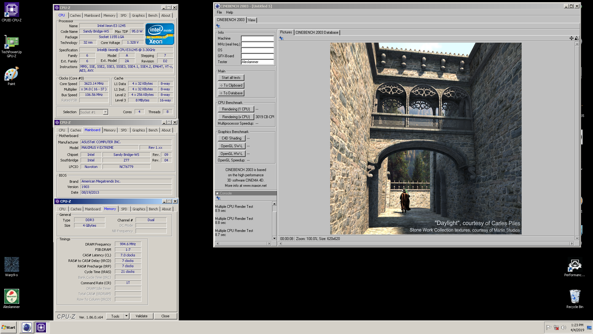The width and height of the screenshot is (593, 334).
Task: Click the CINEBENCH taskbar icon
Action: (27, 327)
